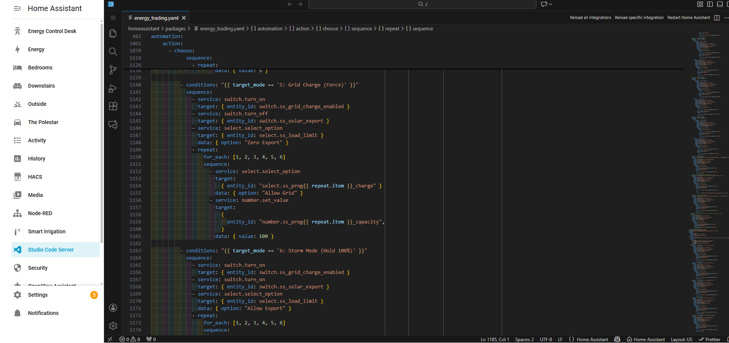Open remote indicator in status bar
Viewport: 729px width, 343px height.
click(110, 339)
